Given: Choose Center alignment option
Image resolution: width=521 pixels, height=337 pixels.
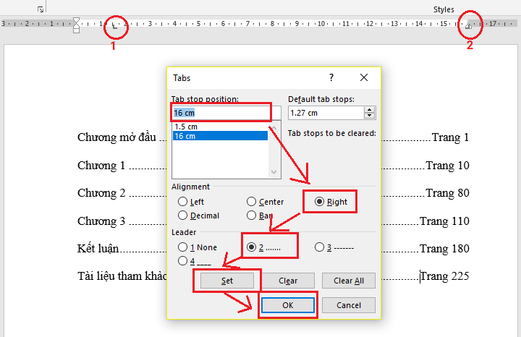Looking at the screenshot, I should click(252, 202).
